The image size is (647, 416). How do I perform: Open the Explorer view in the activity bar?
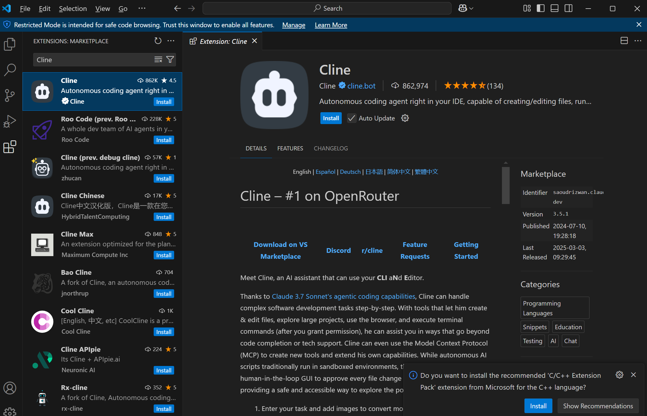[10, 44]
